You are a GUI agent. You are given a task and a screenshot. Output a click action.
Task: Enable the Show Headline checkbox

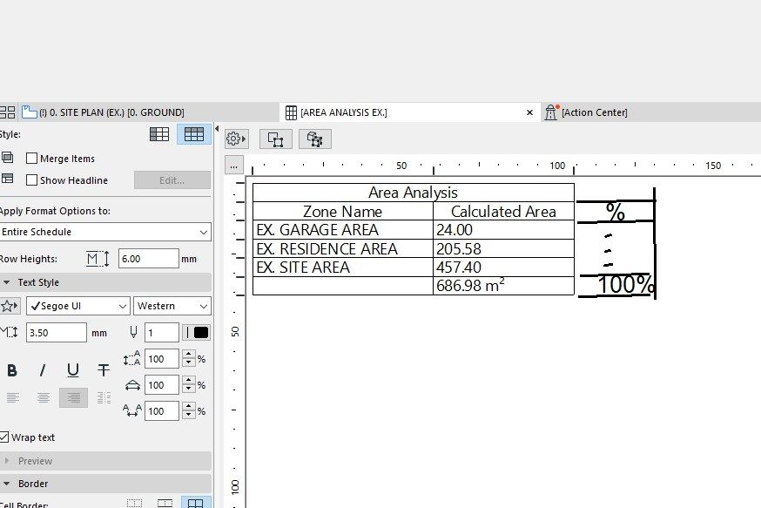click(x=31, y=179)
